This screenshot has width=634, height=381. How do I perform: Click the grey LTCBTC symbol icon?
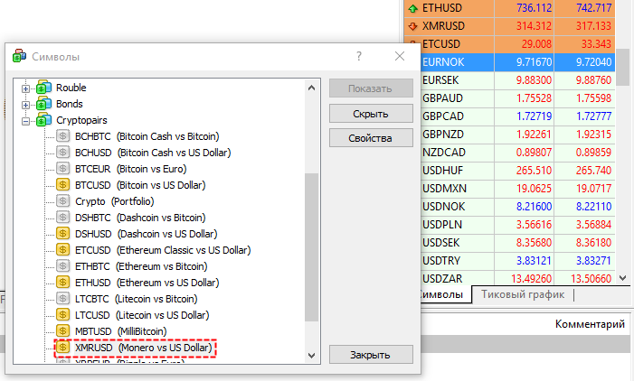(62, 299)
